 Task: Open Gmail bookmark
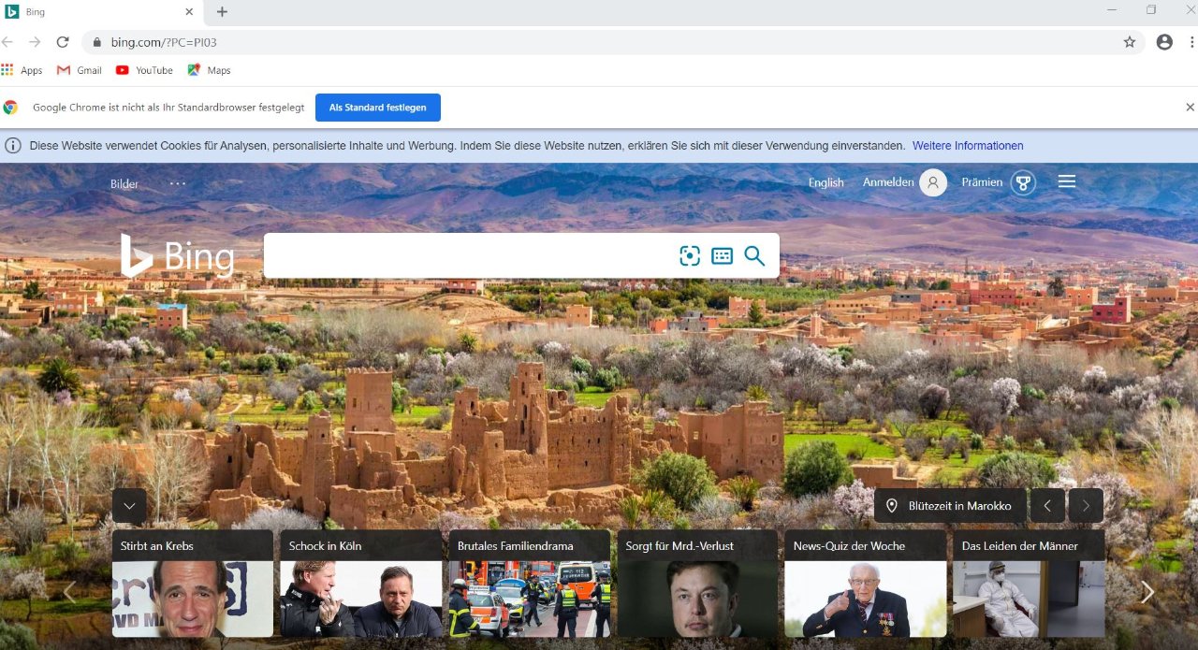tap(80, 70)
